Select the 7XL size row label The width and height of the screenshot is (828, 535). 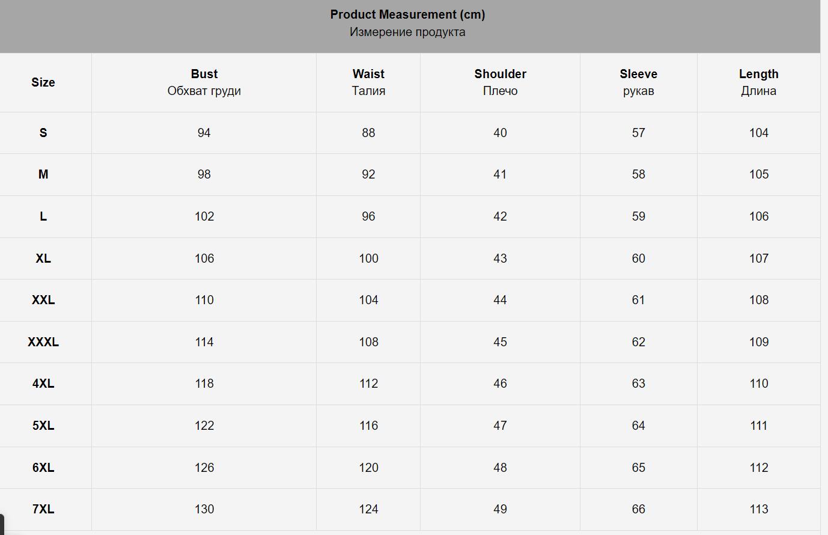[43, 509]
